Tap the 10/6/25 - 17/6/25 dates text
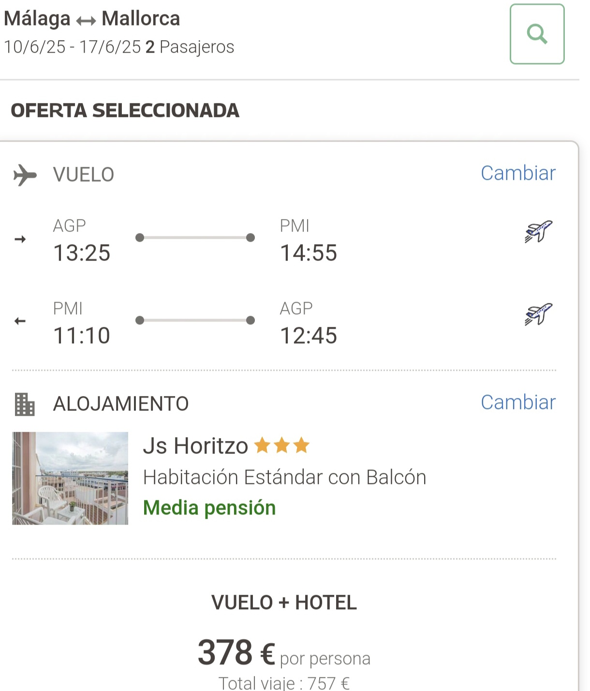The width and height of the screenshot is (590, 691). click(73, 47)
